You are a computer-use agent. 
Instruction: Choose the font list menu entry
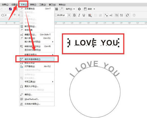(37, 30)
